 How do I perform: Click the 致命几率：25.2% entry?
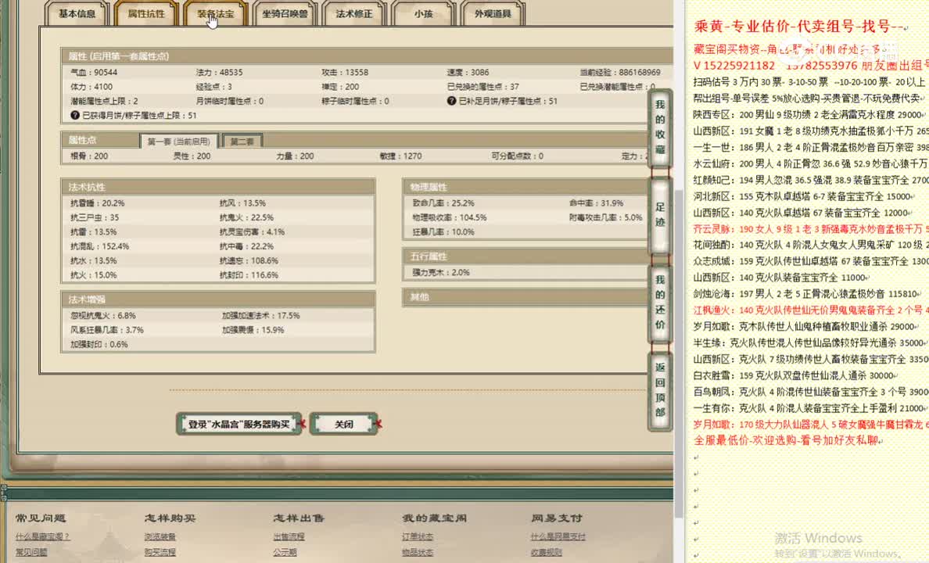(443, 203)
